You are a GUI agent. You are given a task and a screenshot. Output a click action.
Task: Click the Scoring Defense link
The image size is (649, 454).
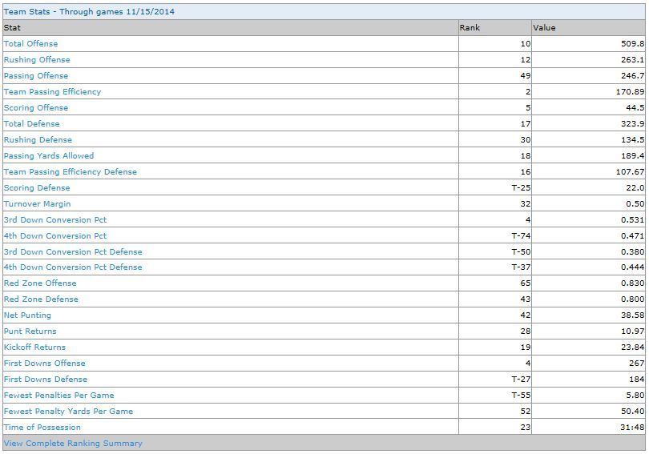(x=37, y=188)
